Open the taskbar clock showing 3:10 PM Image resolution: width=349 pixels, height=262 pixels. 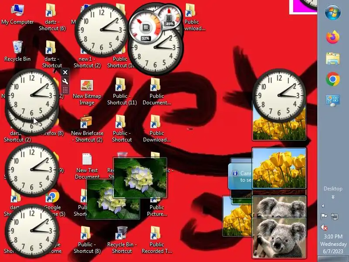(333, 244)
